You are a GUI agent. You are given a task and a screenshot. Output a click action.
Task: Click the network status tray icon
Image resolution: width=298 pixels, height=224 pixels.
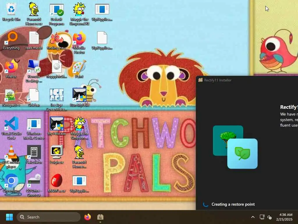pos(262,217)
